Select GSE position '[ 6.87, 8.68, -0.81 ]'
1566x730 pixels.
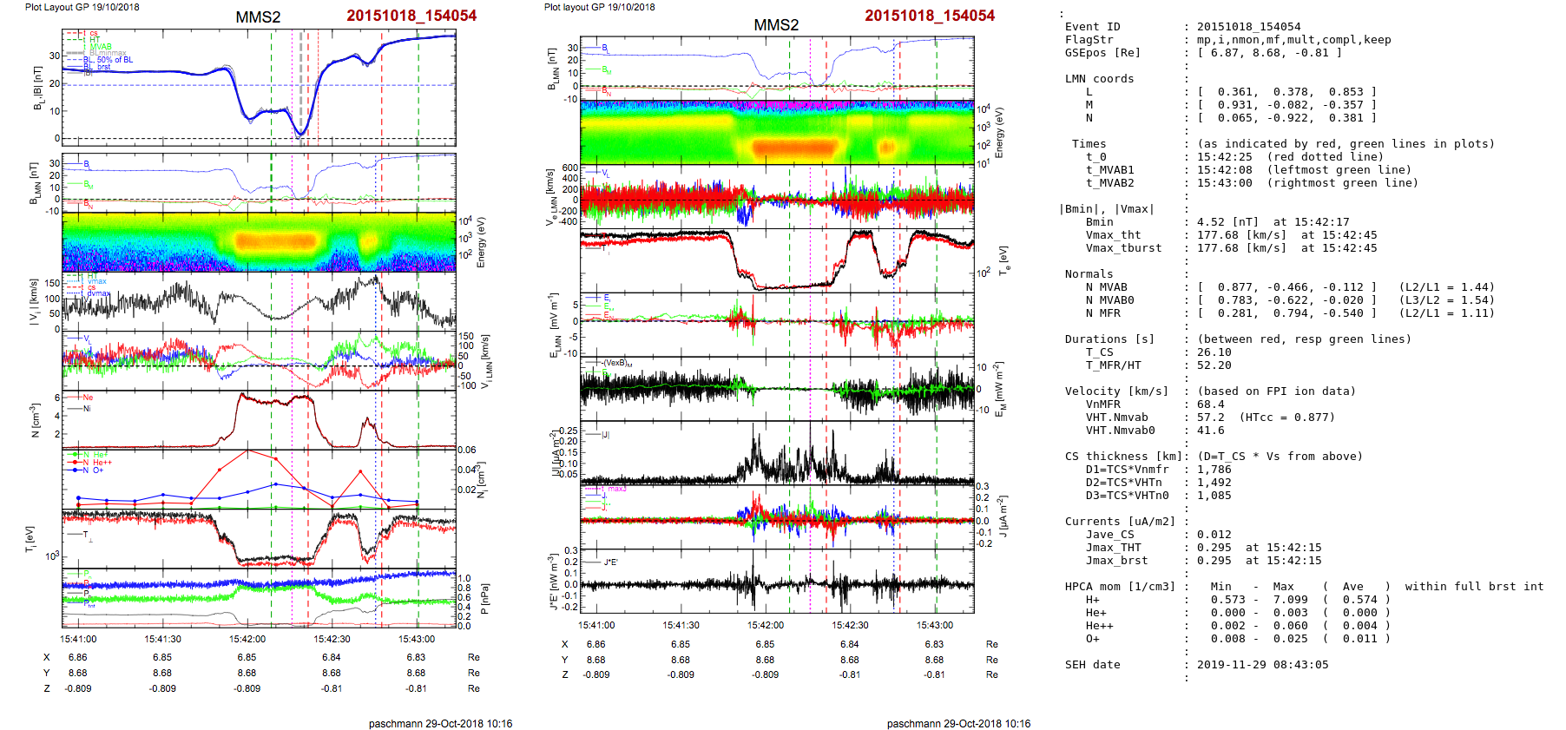(1269, 53)
